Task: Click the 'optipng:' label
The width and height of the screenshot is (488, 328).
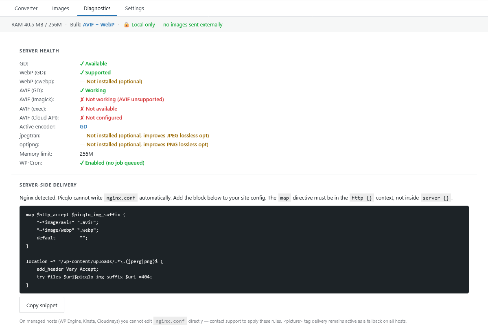Action: (x=29, y=145)
